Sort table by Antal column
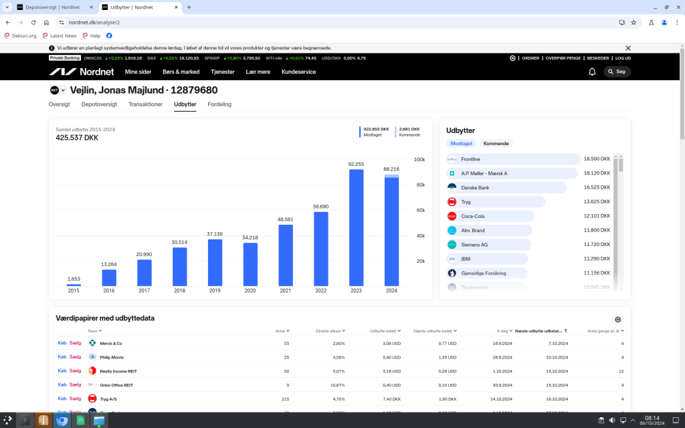The height and width of the screenshot is (428, 685). pyautogui.click(x=282, y=330)
